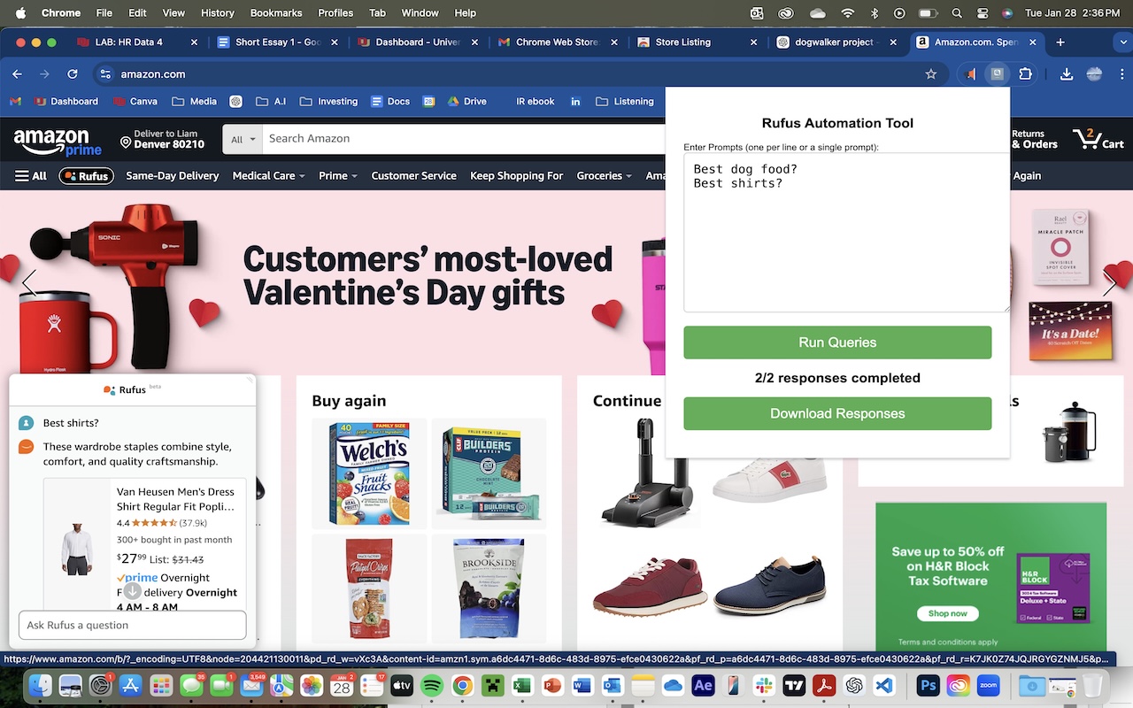This screenshot has width=1133, height=708.
Task: Open the Chrome extensions puzzle menu
Action: [x=1026, y=74]
